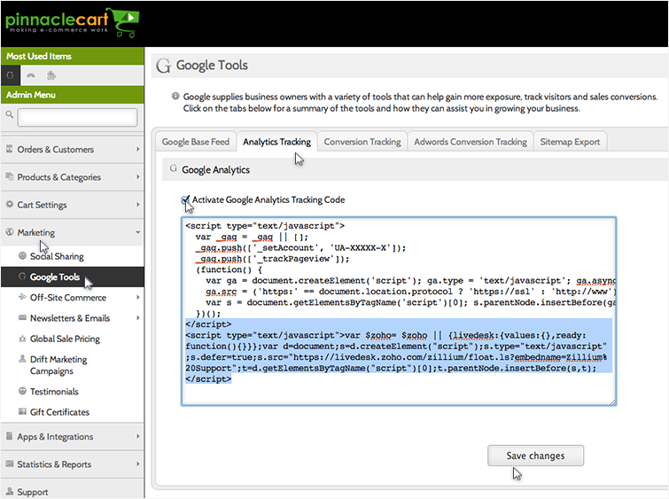This screenshot has width=669, height=499.
Task: Switch to the Sitemap Export tab
Action: (x=570, y=142)
